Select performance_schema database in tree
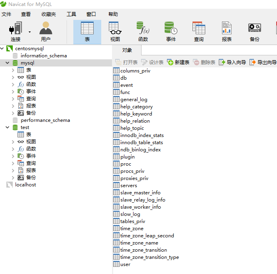 [x=45, y=120]
